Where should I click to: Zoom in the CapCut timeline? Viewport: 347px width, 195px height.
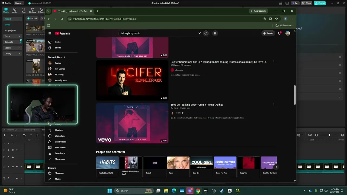pyautogui.click(x=342, y=135)
